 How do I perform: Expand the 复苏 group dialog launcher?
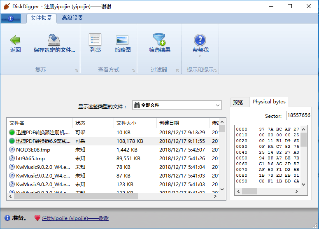[x=76, y=71]
